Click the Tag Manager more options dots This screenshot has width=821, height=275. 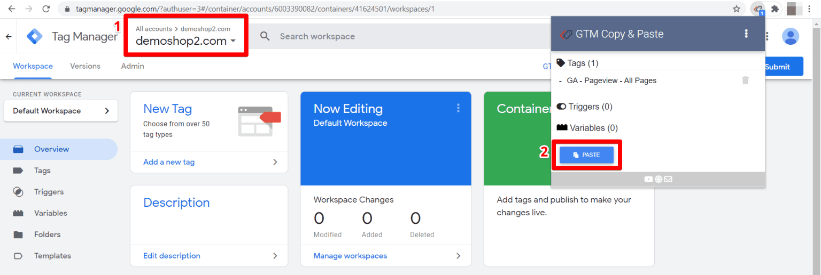pyautogui.click(x=768, y=36)
